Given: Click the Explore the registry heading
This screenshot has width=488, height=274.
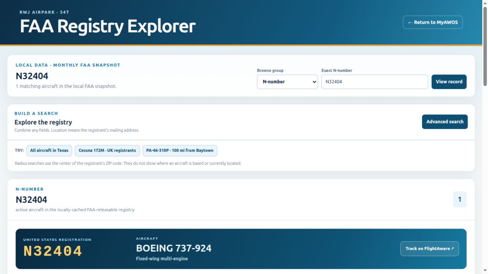Looking at the screenshot, I should point(43,122).
